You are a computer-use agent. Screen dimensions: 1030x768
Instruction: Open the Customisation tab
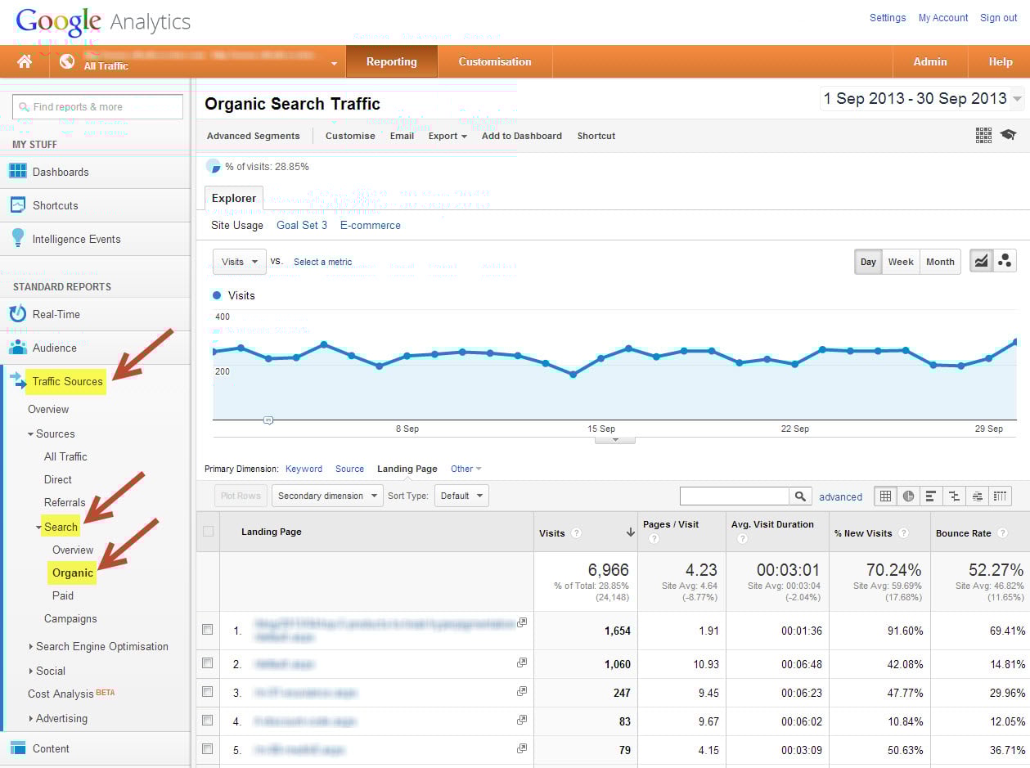(494, 62)
